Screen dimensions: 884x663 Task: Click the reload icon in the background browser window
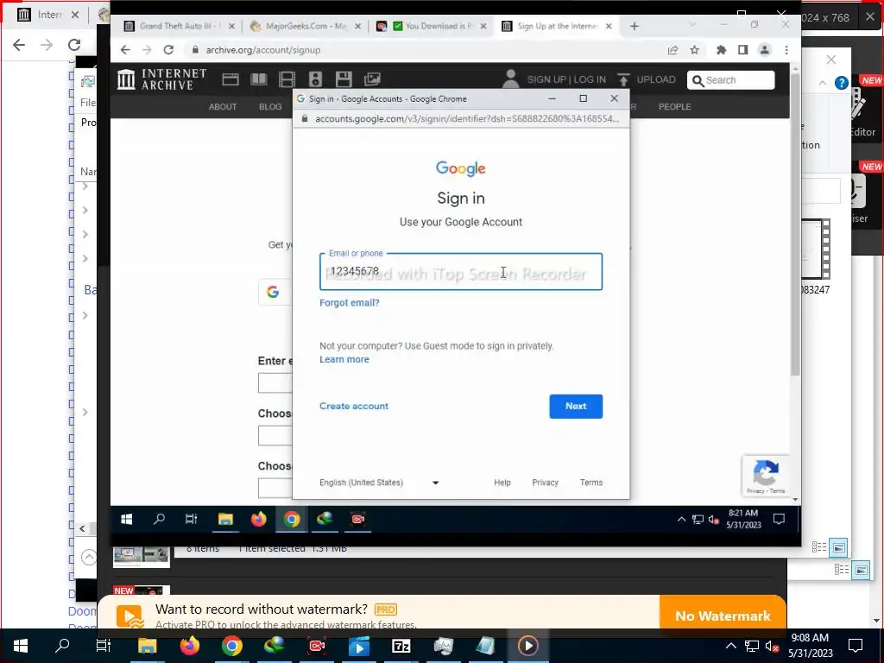[74, 45]
